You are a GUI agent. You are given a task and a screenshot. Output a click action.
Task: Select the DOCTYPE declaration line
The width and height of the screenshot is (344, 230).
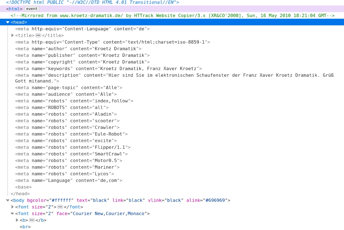pos(92,2)
